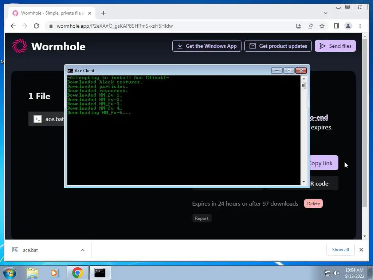Click the Report button

pyautogui.click(x=202, y=218)
